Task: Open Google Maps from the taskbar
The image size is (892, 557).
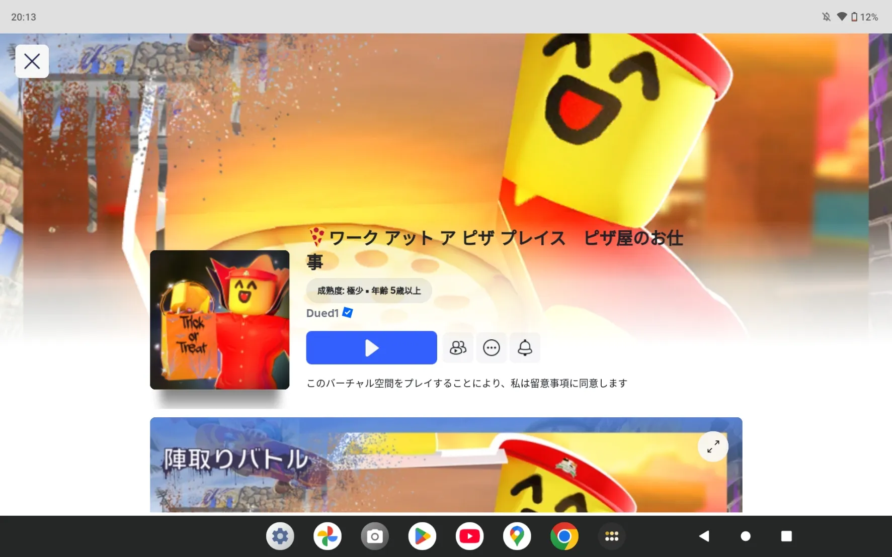Action: 517,536
